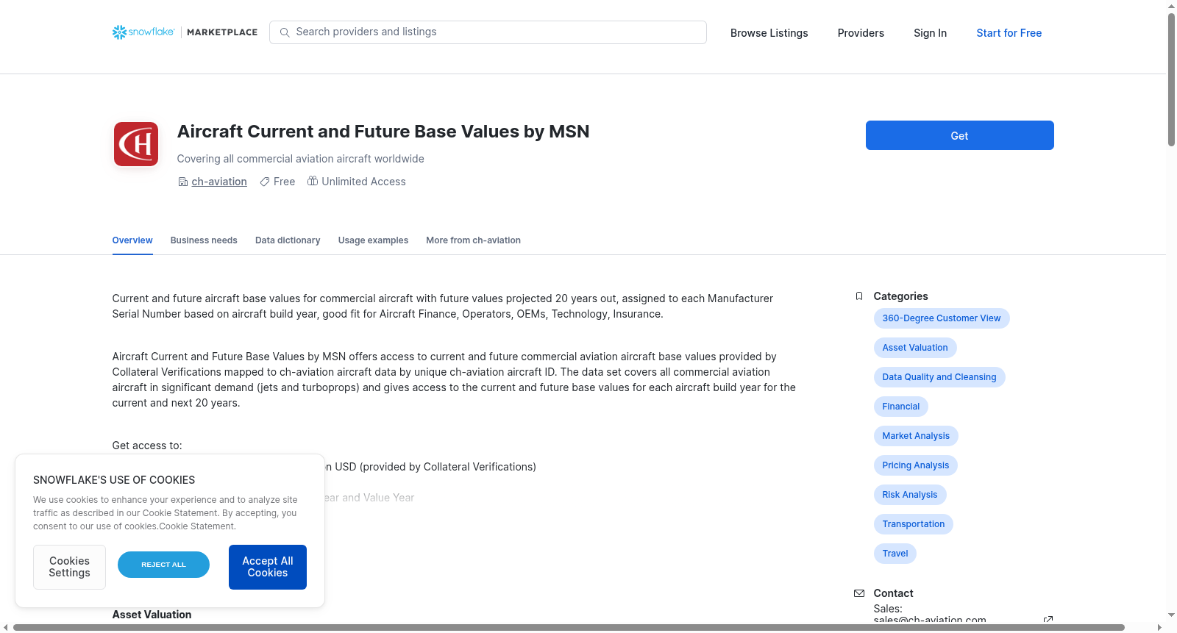1177x633 pixels.
Task: Click the ch-aviation red logo thumbnail
Action: [136, 144]
